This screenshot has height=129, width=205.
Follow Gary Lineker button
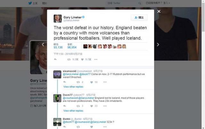tap(139, 18)
